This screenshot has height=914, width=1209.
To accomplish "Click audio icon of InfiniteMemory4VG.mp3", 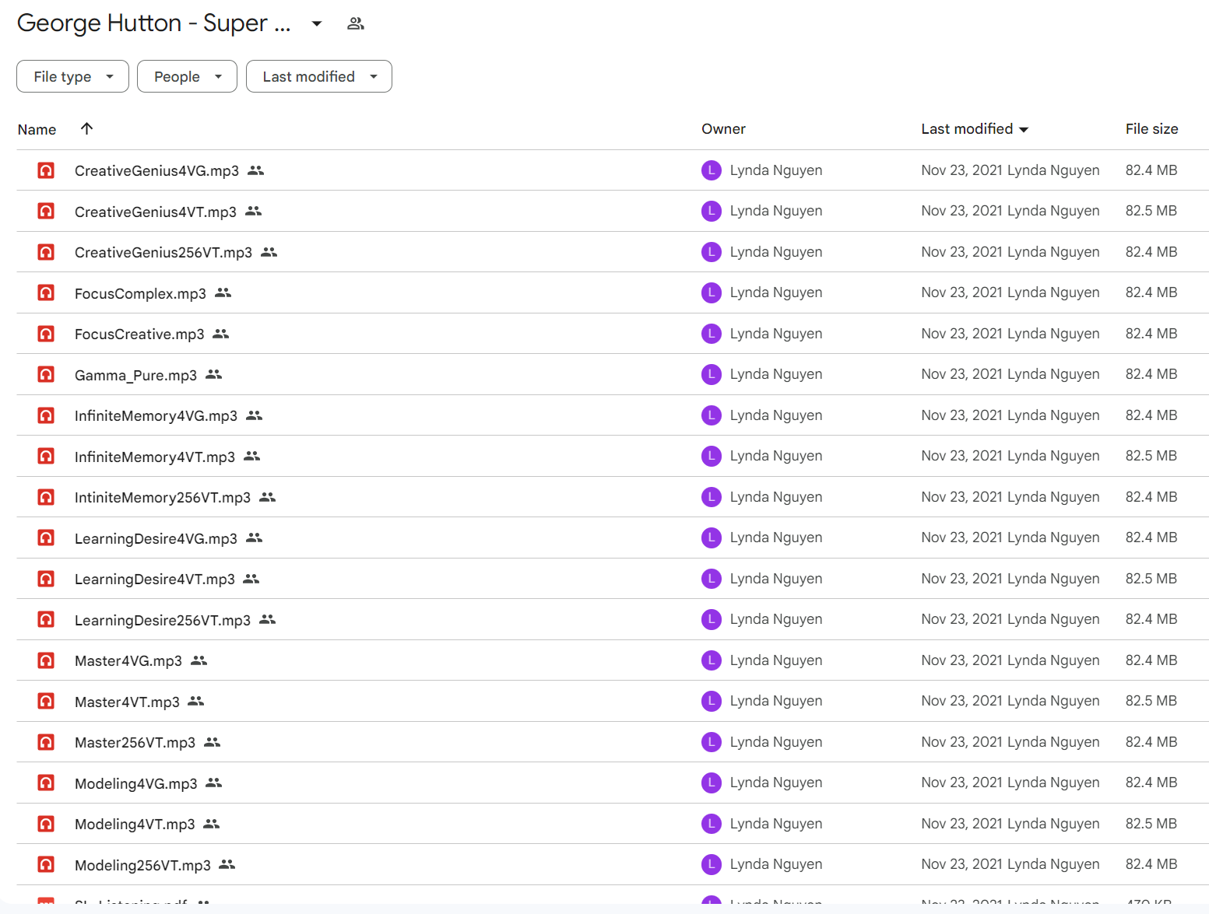I will point(46,415).
